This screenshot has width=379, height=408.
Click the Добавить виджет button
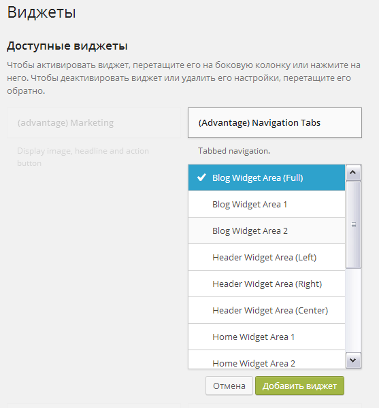[x=299, y=386]
